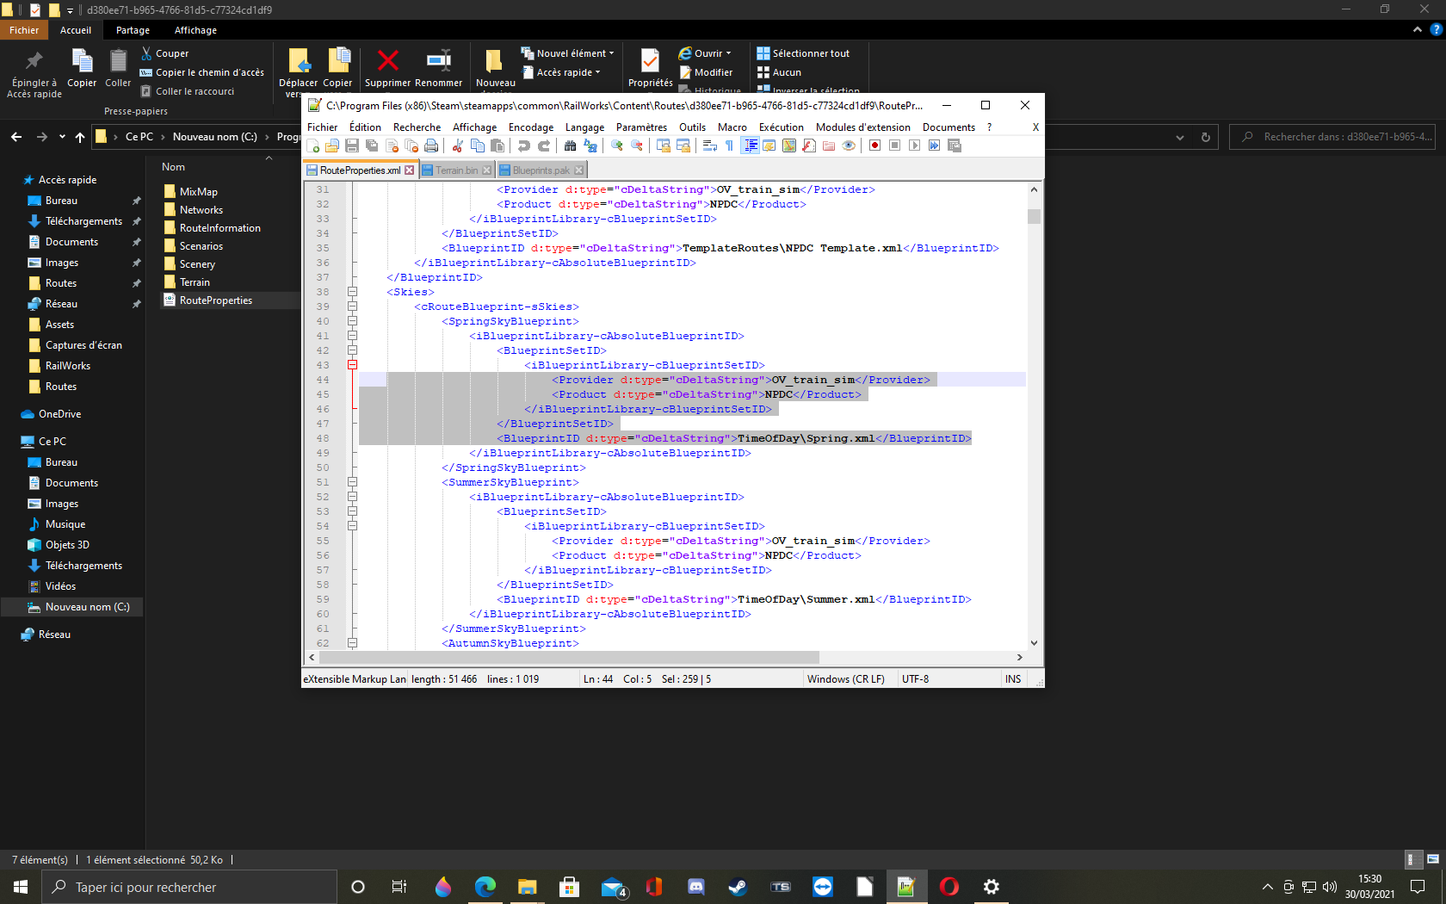Screen dimensions: 1446x904
Task: Click the Windows Start button
Action: (x=21, y=887)
